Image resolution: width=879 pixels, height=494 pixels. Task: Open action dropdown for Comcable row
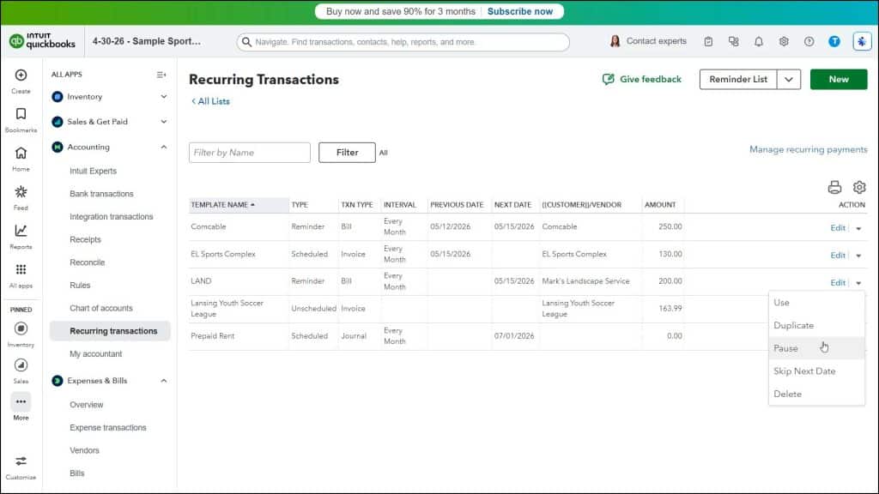(x=858, y=228)
